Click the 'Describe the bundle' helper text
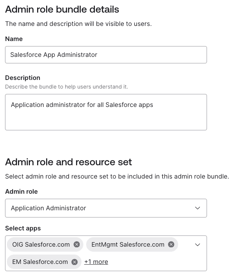Screen dimensions: 234x274 (x=66, y=87)
